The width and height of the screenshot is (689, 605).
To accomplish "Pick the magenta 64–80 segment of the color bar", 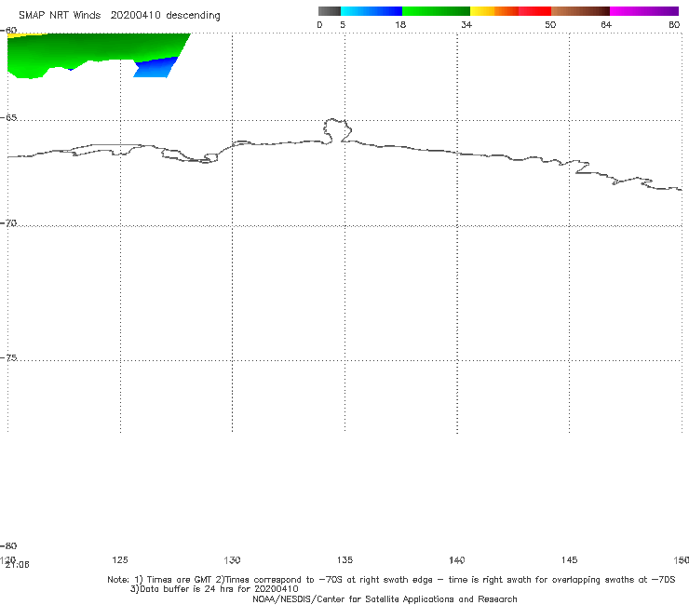I will tap(644, 11).
